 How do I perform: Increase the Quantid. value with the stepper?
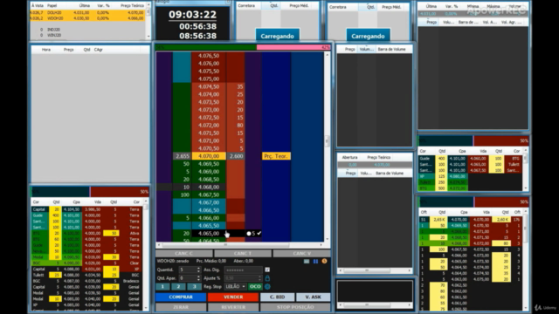198,269
